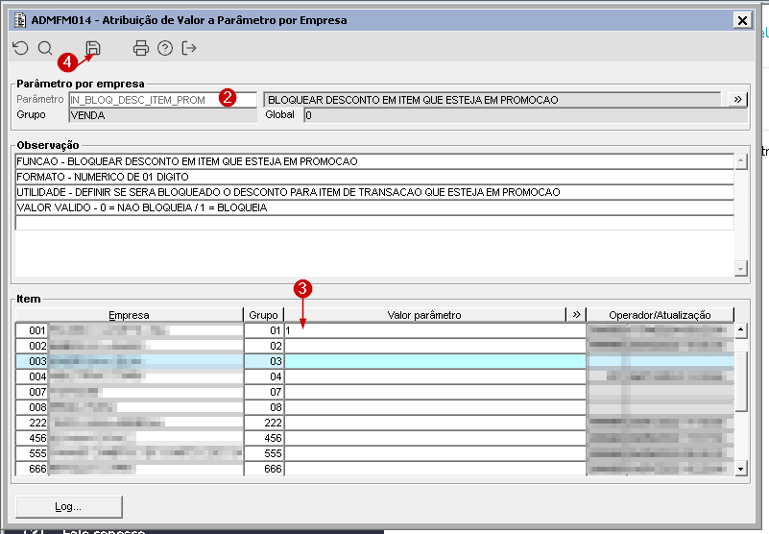Click the Operador/Atualização column header
The width and height of the screenshot is (769, 534).
click(x=661, y=315)
